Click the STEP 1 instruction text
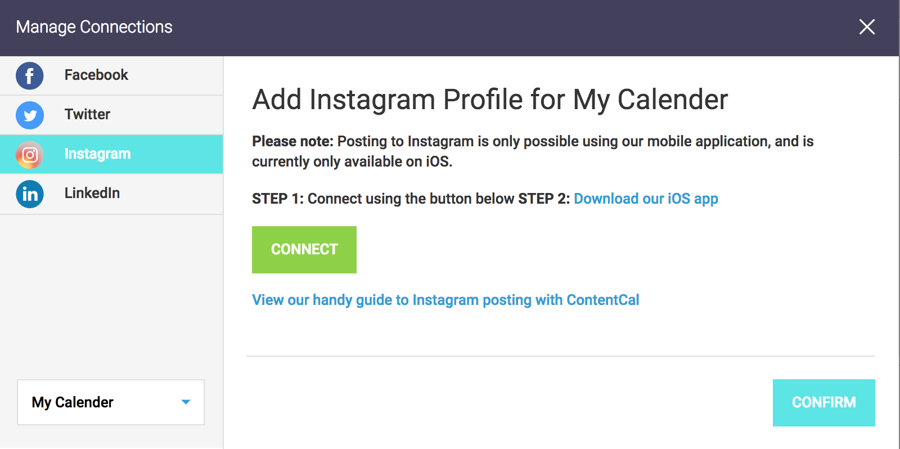This screenshot has width=900, height=449. [383, 199]
